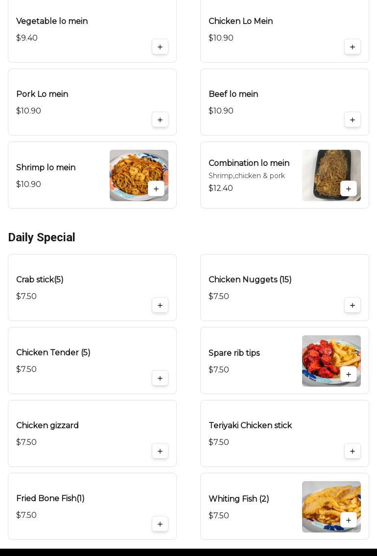
Task: Open the Shrimp lo mein photo
Action: pos(139,175)
